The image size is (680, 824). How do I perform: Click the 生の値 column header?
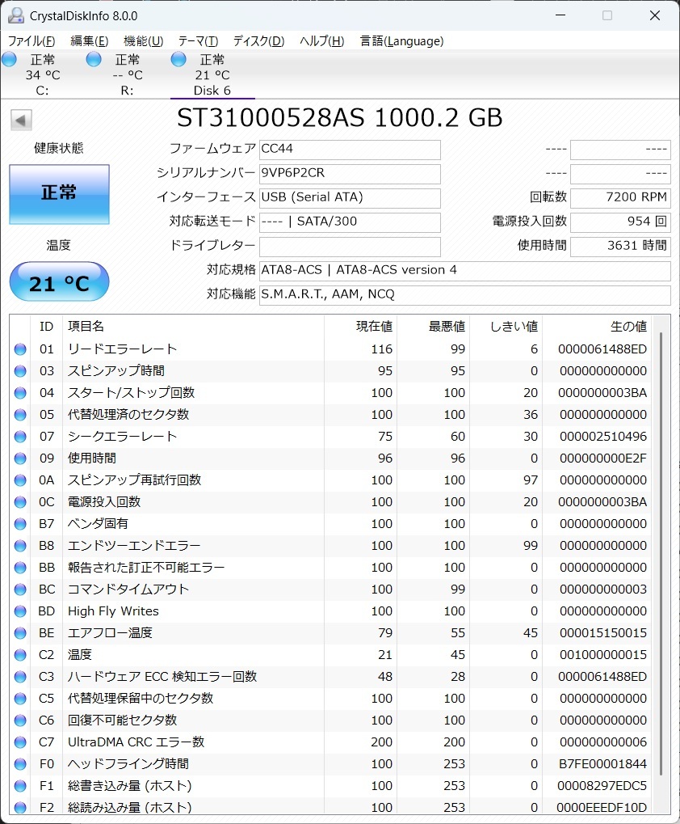pos(597,327)
